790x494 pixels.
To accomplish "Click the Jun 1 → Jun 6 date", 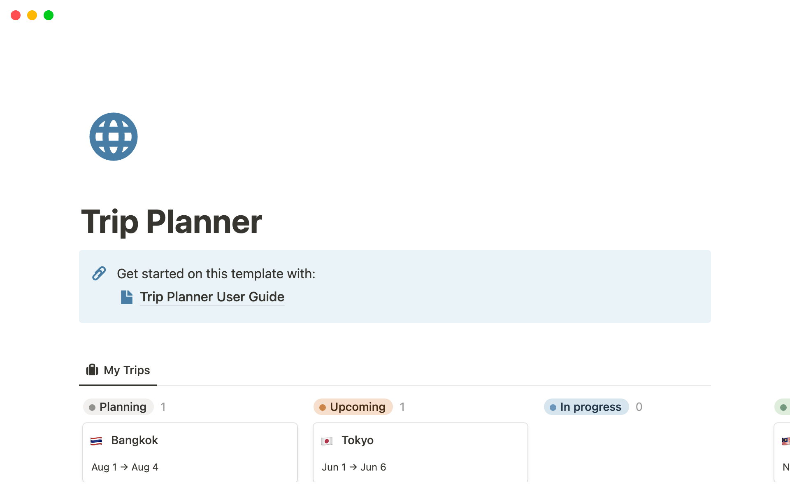I will click(354, 467).
